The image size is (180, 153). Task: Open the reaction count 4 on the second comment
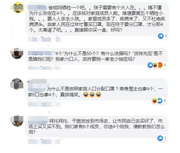pos(165,65)
